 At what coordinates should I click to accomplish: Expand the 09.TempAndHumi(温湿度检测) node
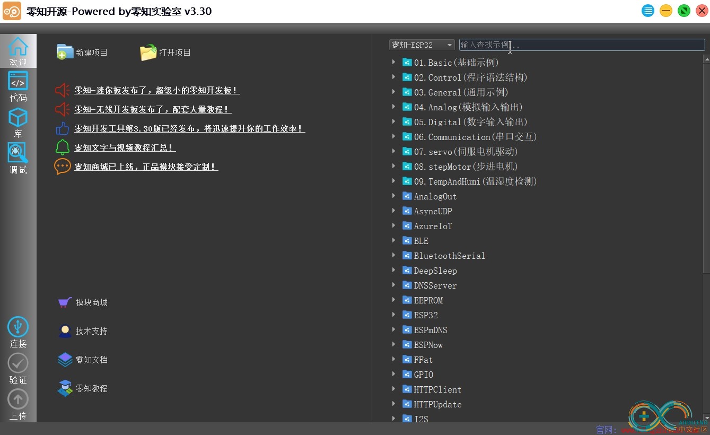[393, 181]
